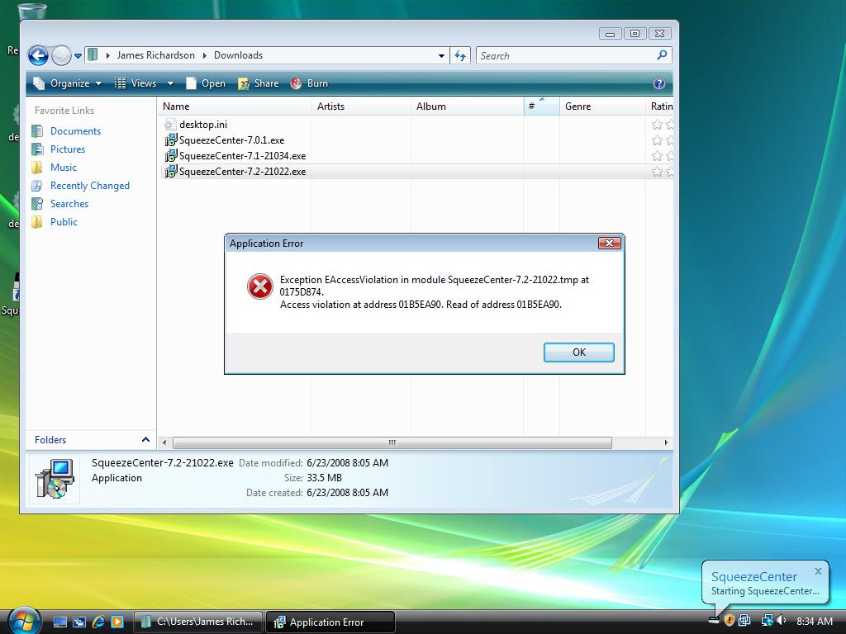Open the Documents favorite link

tap(75, 131)
